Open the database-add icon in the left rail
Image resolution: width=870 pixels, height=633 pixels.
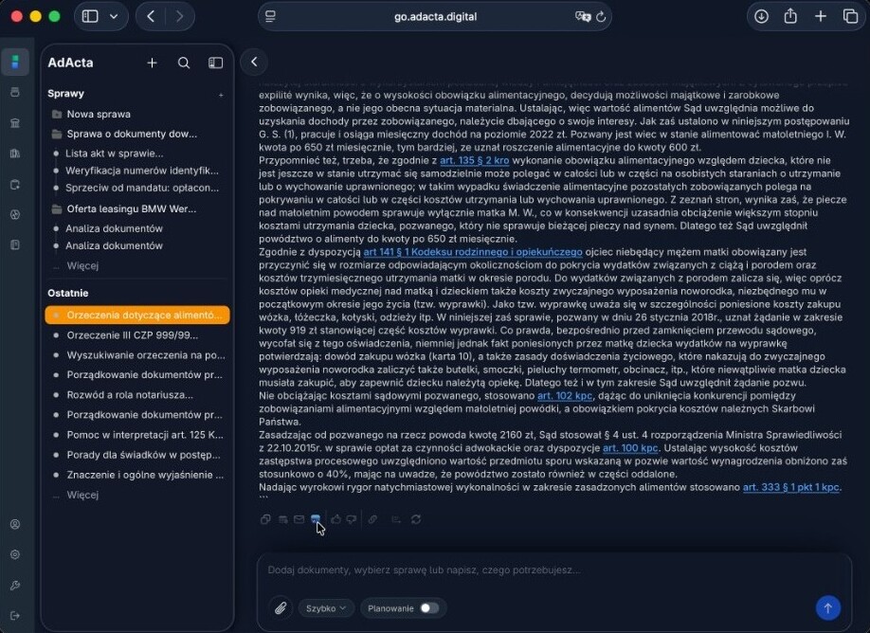point(15,184)
